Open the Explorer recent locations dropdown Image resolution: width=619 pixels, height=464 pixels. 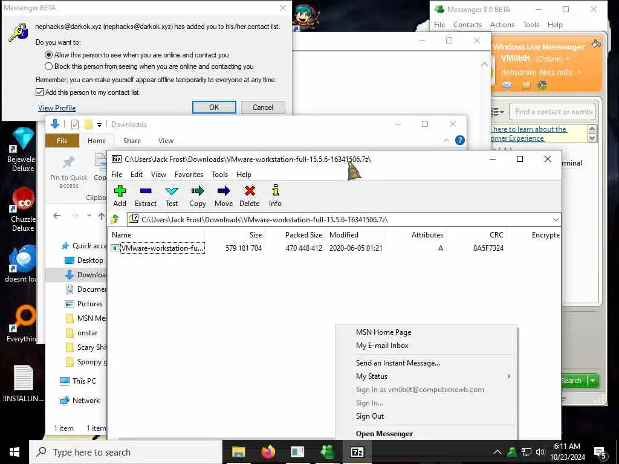(89, 216)
